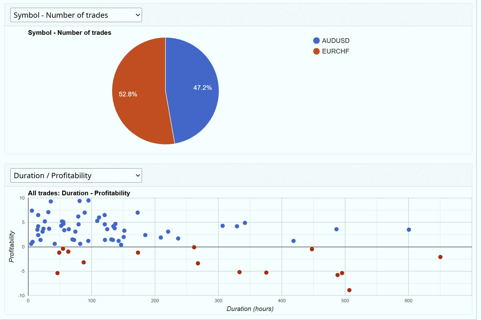This screenshot has width=481, height=320.
Task: Pick the blue point near 420 hours
Action: [293, 241]
